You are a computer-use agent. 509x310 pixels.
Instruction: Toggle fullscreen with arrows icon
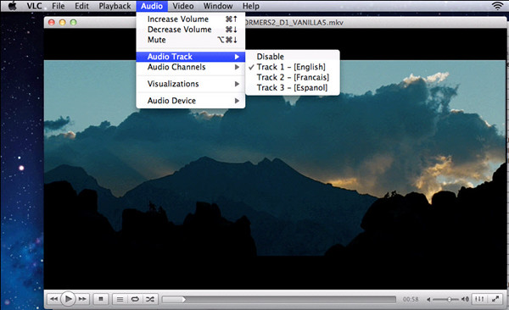[495, 299]
